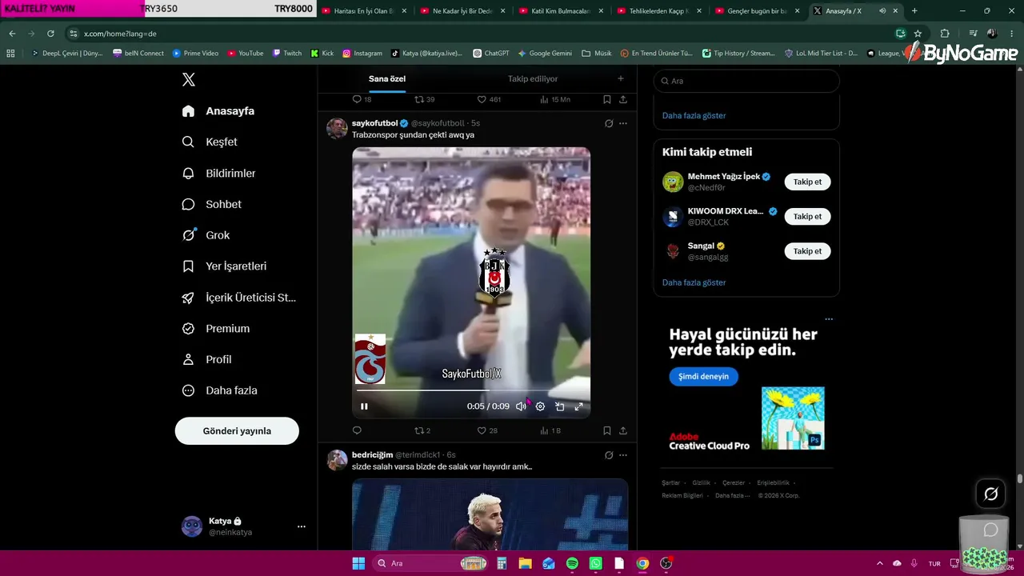Switch to Sana özel tab

(387, 79)
